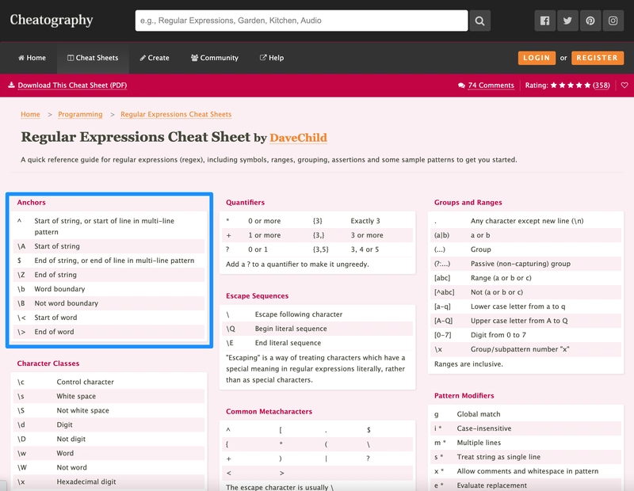
Task: Open the Twitter social icon
Action: [x=567, y=21]
